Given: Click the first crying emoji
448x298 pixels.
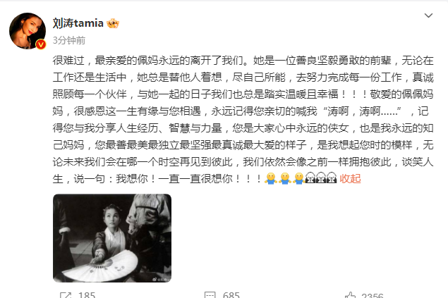Looking at the screenshot, I should 310,178.
